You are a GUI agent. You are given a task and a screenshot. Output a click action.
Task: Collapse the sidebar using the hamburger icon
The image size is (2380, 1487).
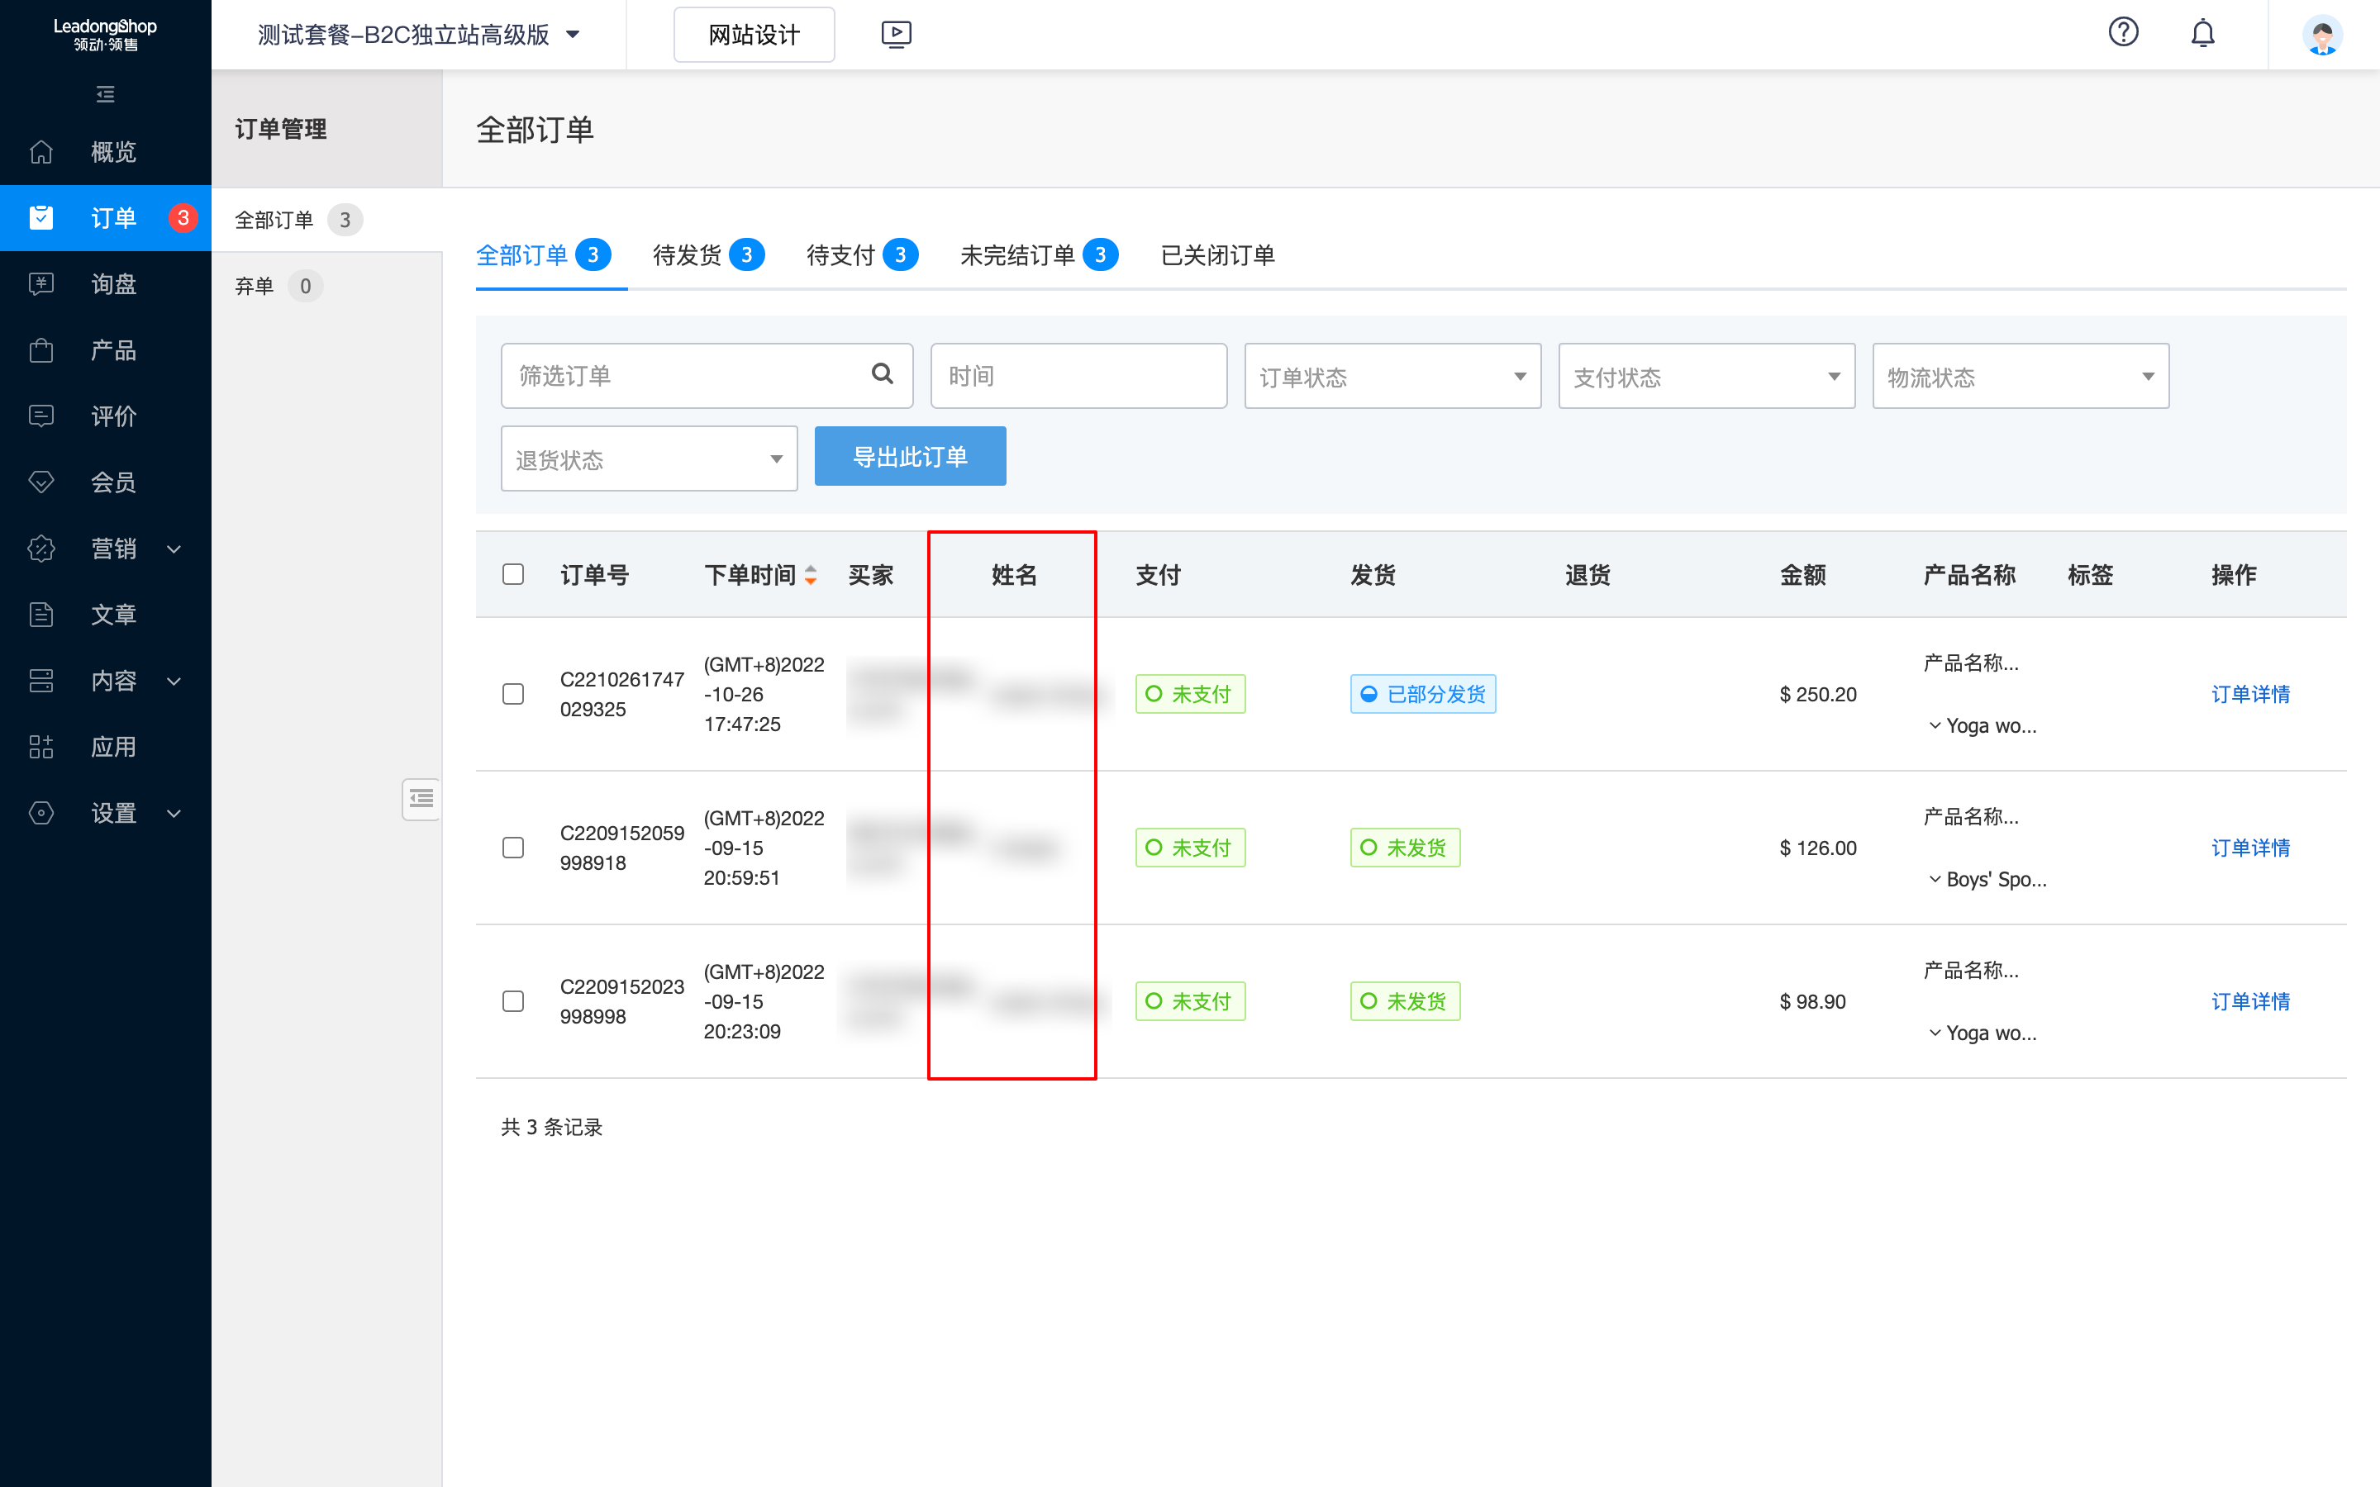[105, 94]
